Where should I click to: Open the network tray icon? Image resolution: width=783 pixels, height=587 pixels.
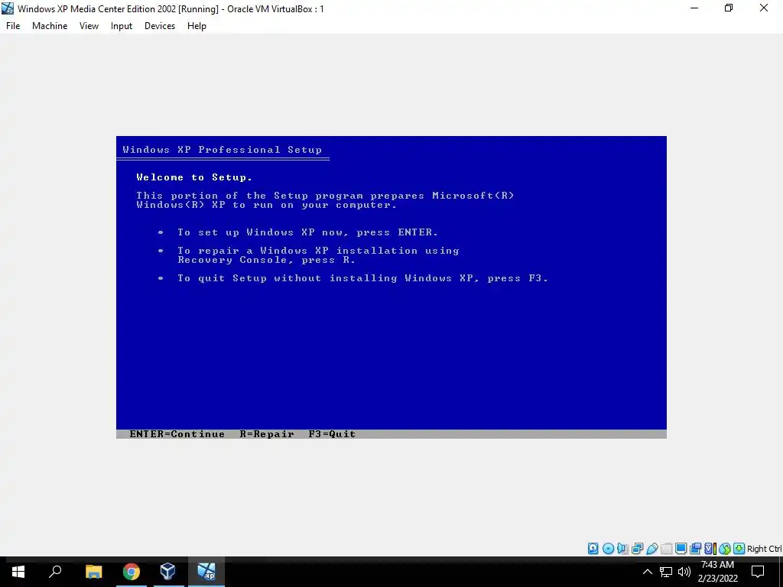click(x=666, y=572)
